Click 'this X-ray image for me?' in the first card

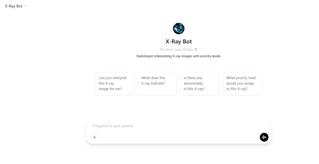110,86
